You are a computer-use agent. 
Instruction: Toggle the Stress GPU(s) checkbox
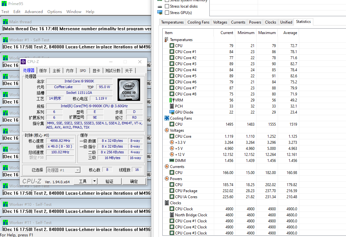[167, 13]
